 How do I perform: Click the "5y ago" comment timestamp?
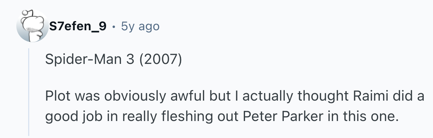[140, 26]
